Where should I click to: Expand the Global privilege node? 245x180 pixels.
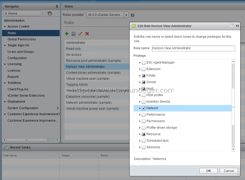coord(140,82)
